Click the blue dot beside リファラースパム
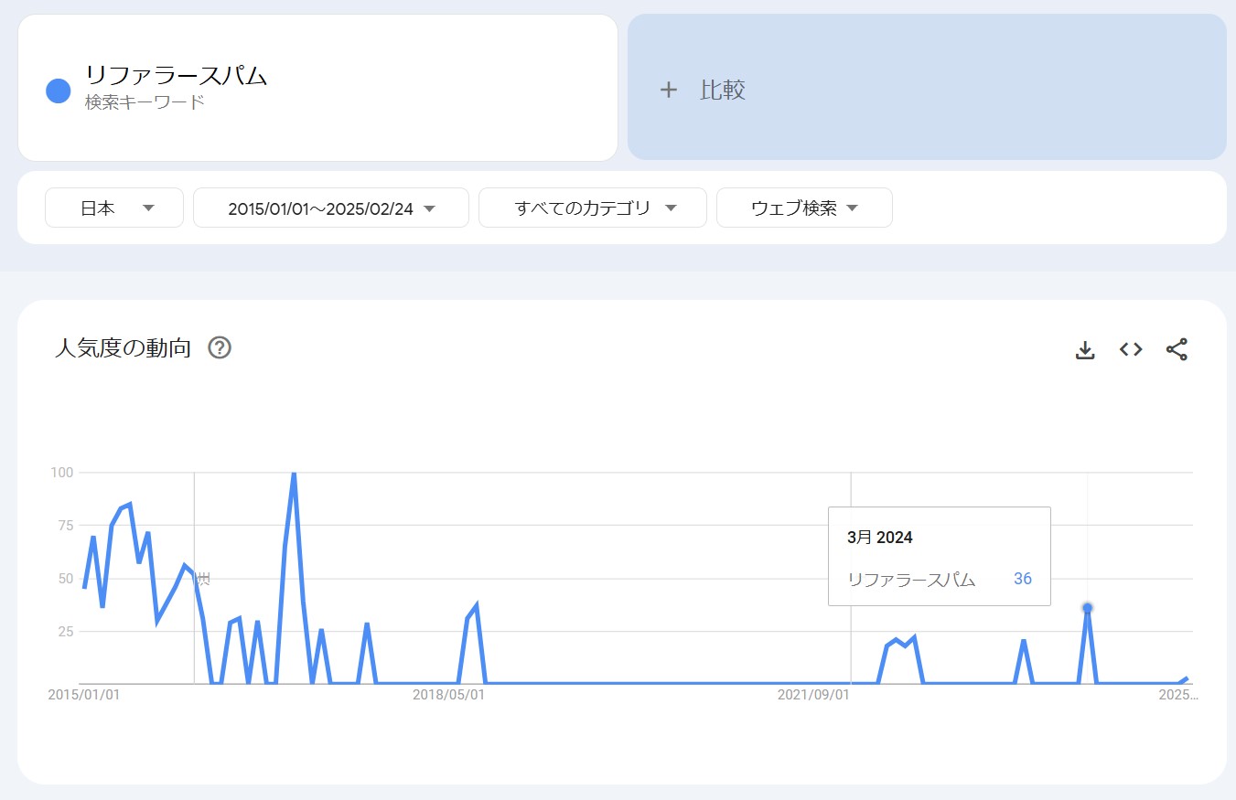 coord(59,91)
